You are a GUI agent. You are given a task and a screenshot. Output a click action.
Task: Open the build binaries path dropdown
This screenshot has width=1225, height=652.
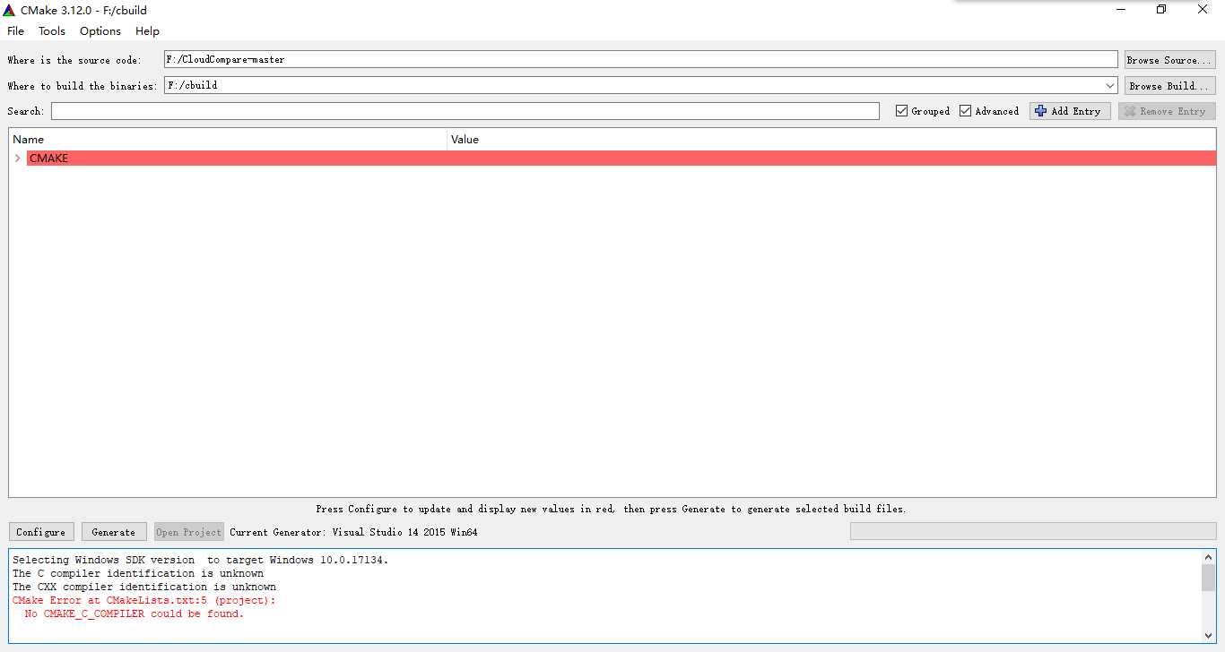click(1110, 86)
